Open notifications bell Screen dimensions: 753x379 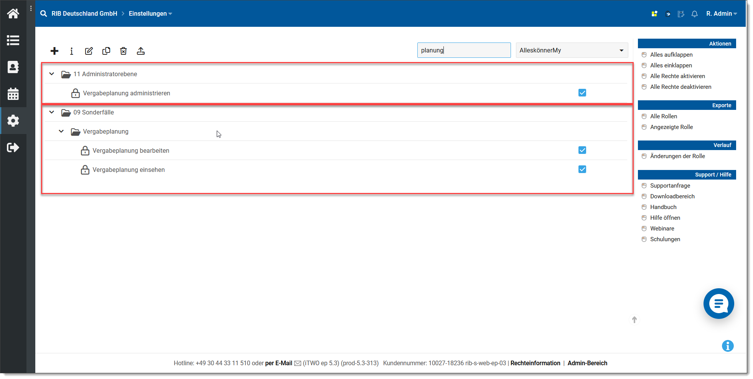click(x=694, y=14)
